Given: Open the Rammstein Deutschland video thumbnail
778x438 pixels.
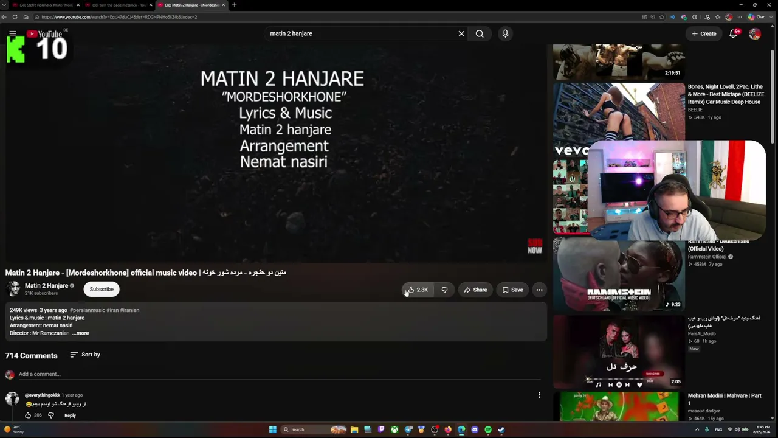Looking at the screenshot, I should pyautogui.click(x=619, y=274).
